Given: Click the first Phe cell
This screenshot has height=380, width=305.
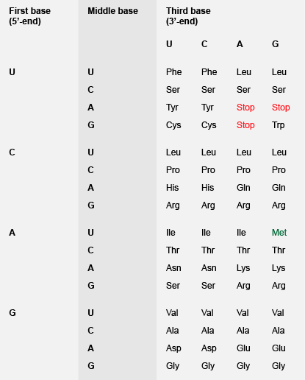Looking at the screenshot, I should tap(173, 72).
